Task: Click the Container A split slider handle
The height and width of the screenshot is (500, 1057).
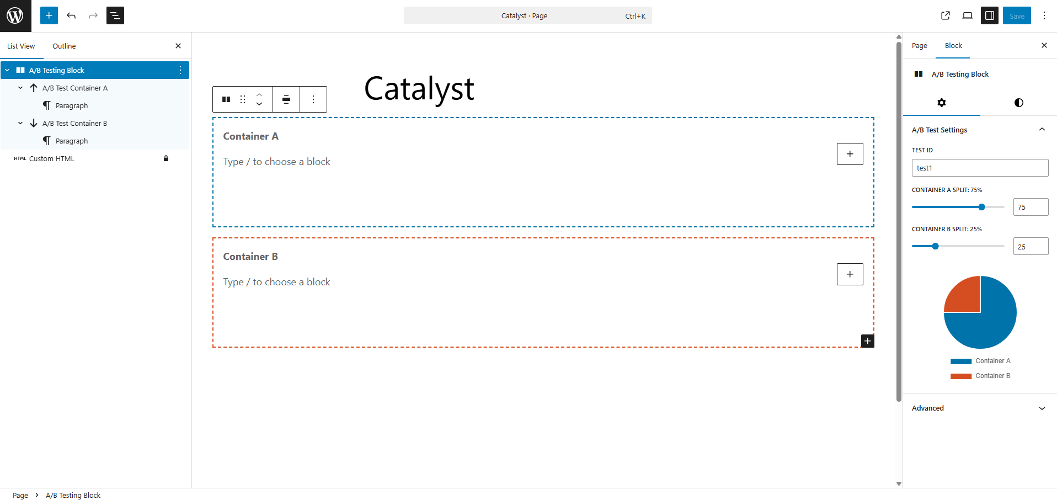Action: tap(981, 207)
